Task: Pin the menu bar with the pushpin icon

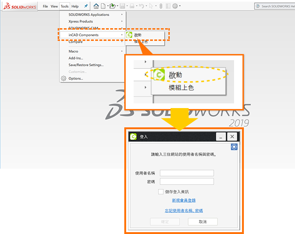Action: pos(86,6)
